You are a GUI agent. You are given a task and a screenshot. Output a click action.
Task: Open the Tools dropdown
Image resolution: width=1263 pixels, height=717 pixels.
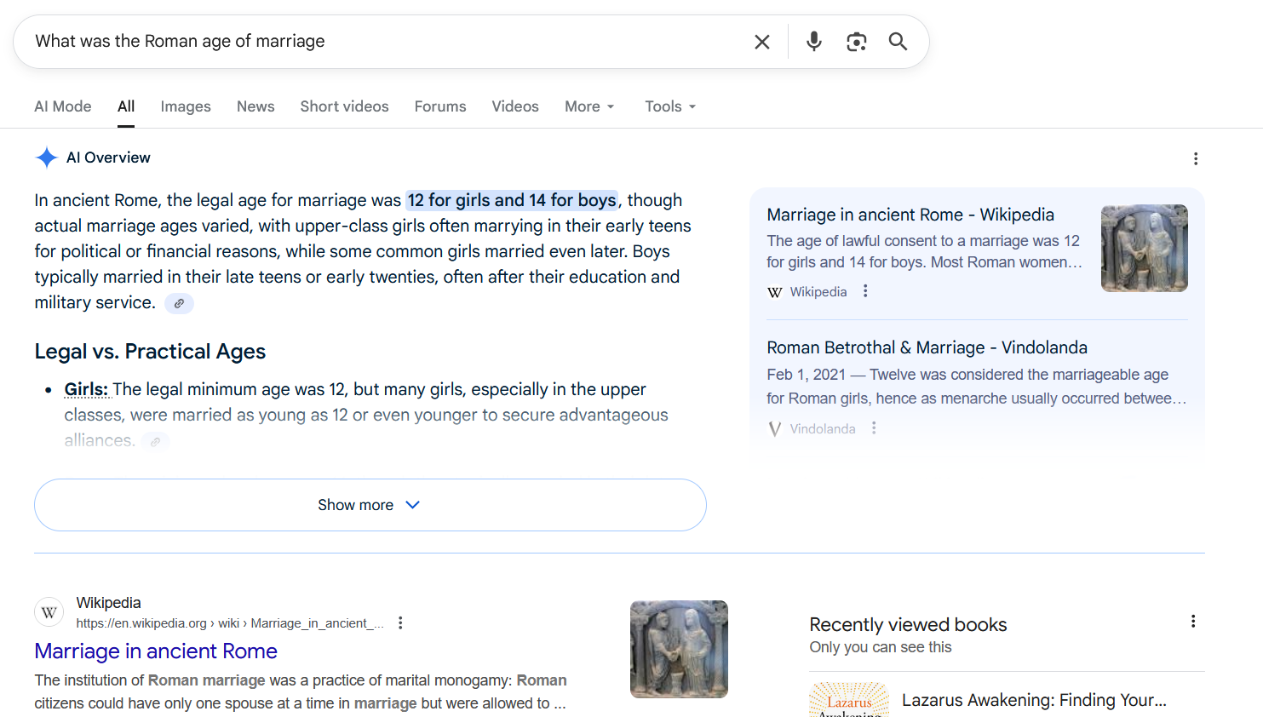pyautogui.click(x=669, y=106)
